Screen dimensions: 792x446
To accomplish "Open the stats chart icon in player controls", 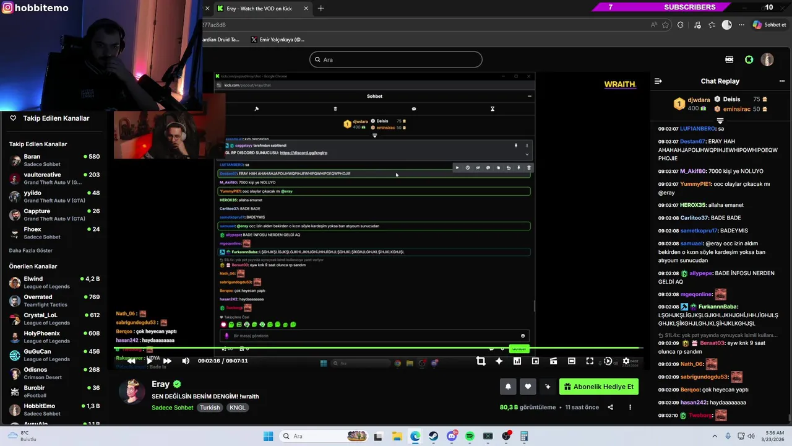I will pos(517,361).
